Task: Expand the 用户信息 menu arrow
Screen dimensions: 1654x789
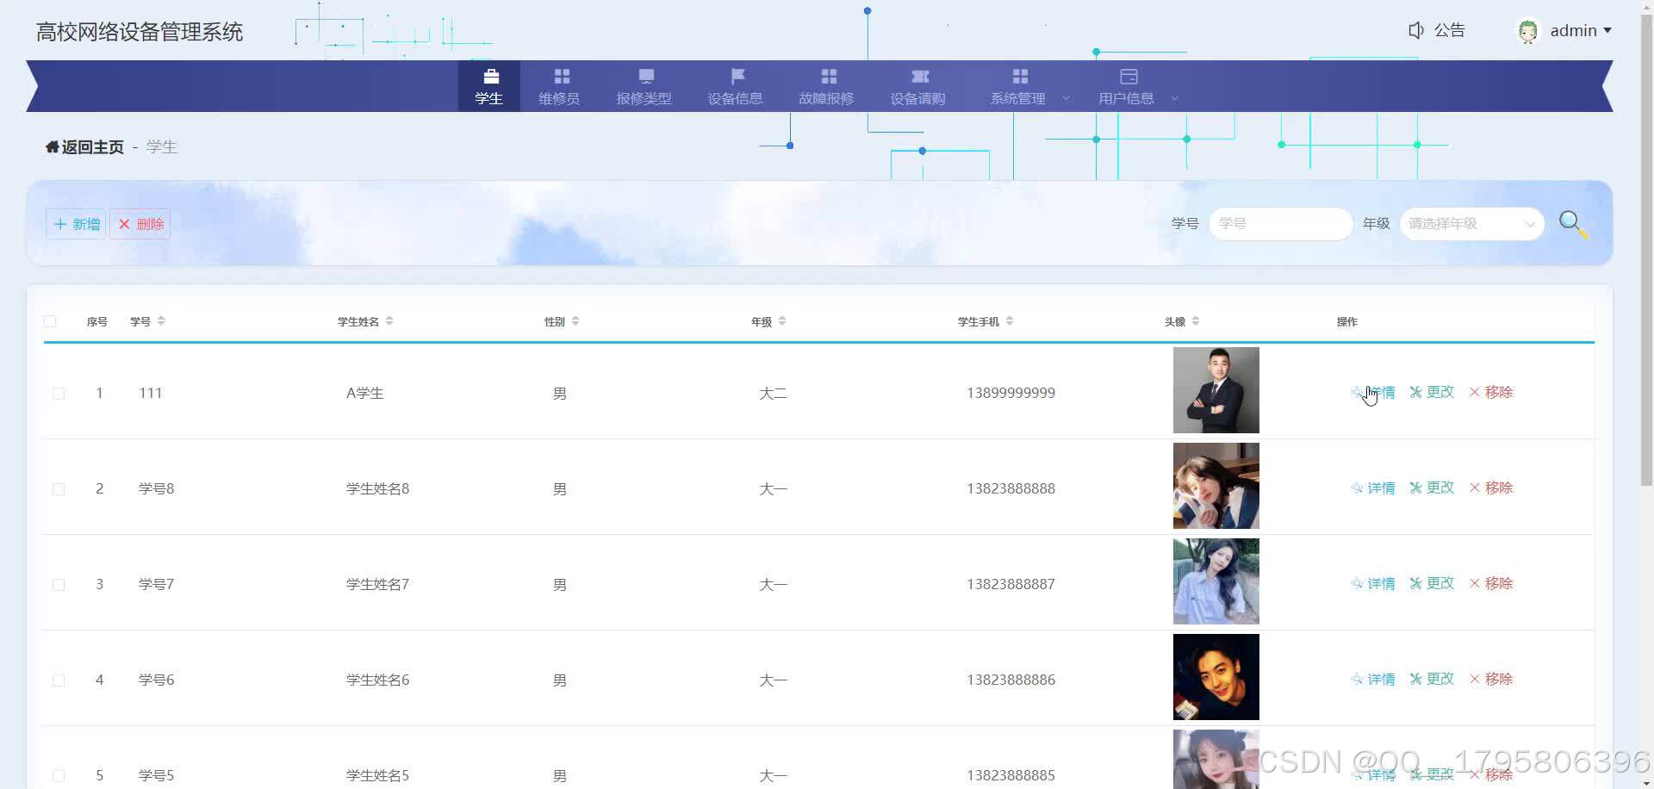Action: click(1174, 99)
